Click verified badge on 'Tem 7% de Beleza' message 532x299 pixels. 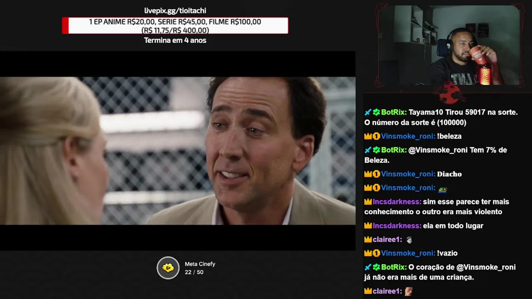376,150
